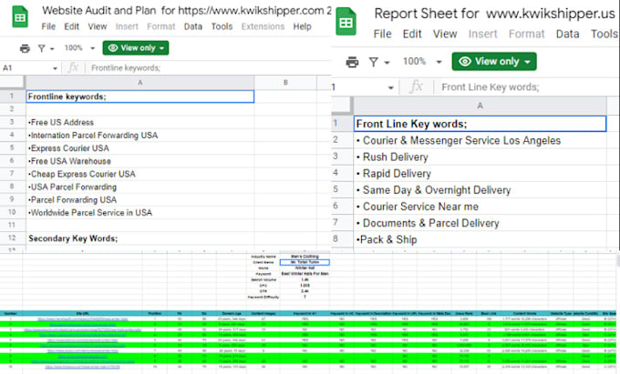Click the Site URL column header in bottom sheet
The image size is (620, 374).
point(82,313)
